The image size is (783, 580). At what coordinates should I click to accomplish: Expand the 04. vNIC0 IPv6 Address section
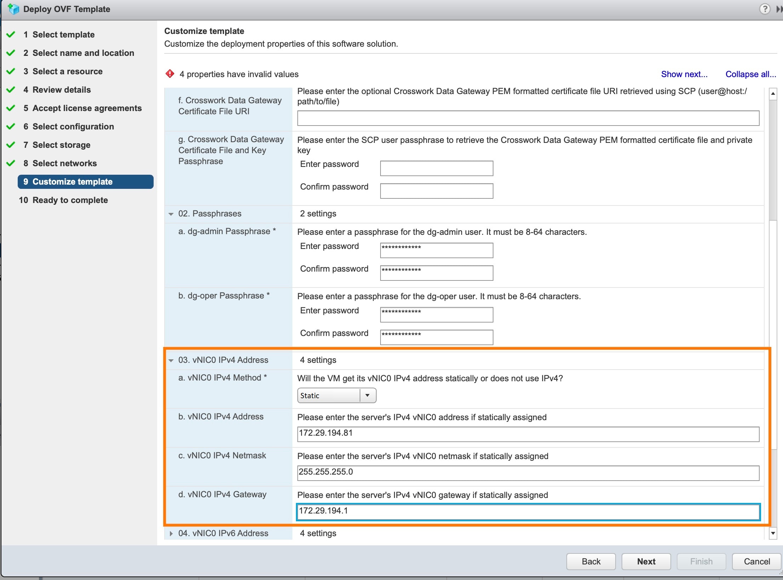pyautogui.click(x=171, y=534)
